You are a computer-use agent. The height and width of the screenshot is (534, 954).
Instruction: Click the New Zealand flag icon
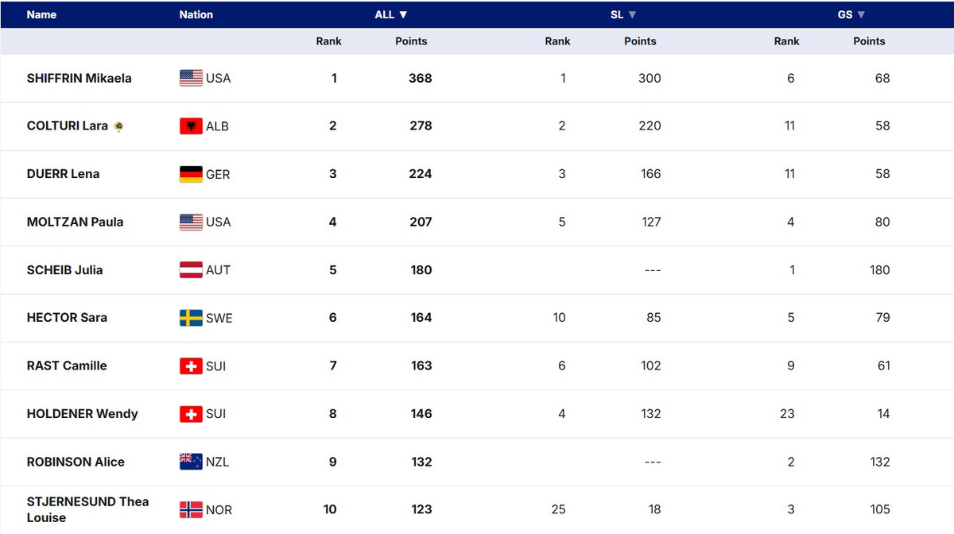[191, 462]
